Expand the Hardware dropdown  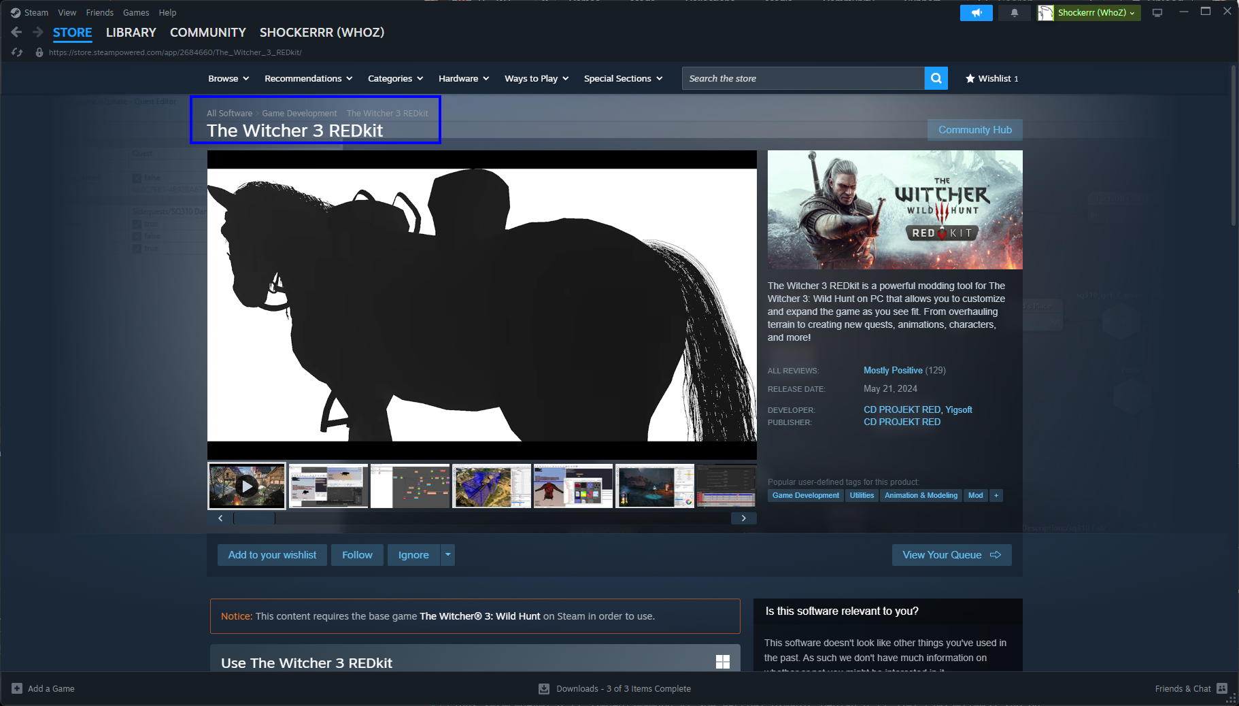tap(464, 78)
